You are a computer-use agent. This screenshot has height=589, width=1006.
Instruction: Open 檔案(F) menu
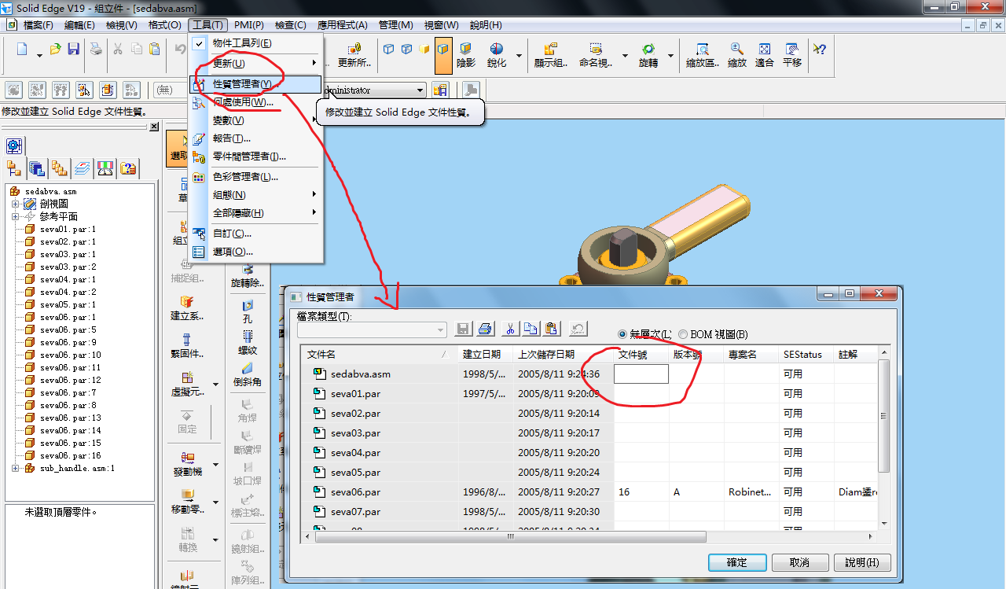point(39,25)
